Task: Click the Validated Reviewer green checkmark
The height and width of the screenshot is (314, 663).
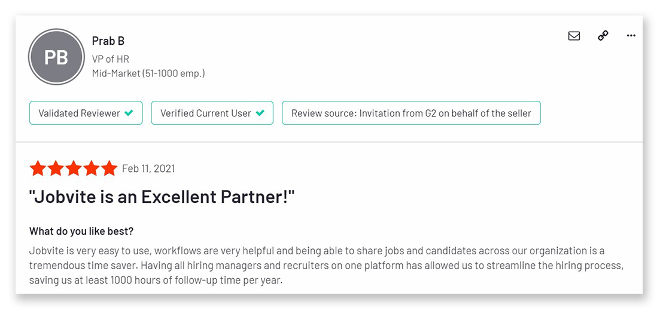Action: click(x=129, y=113)
